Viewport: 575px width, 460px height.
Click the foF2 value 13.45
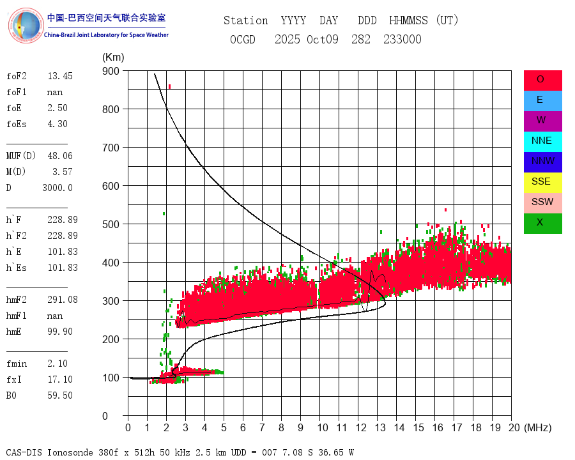[60, 76]
